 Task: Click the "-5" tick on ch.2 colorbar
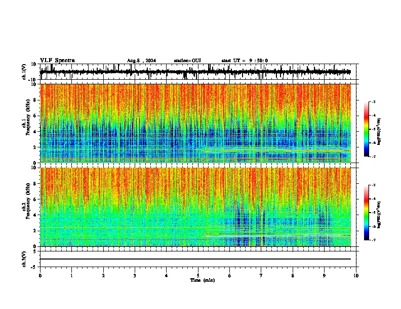(373, 213)
